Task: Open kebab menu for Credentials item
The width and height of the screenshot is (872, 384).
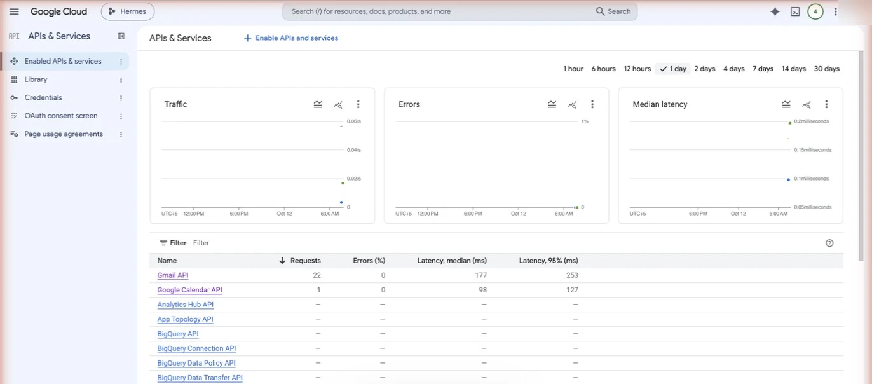Action: (121, 98)
